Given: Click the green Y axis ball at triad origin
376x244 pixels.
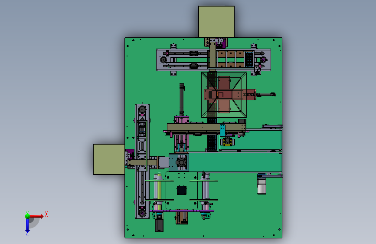Looking at the screenshot, I should pos(28,216).
